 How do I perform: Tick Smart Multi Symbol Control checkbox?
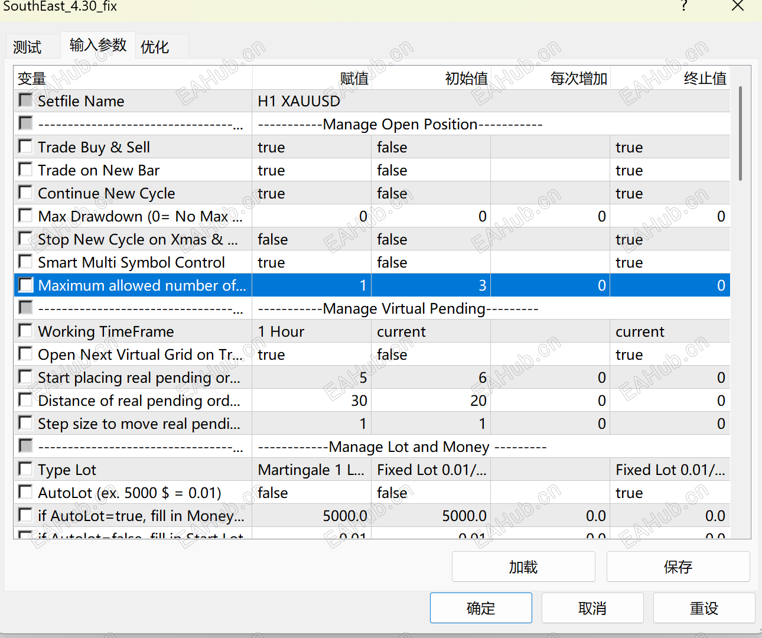pyautogui.click(x=25, y=261)
